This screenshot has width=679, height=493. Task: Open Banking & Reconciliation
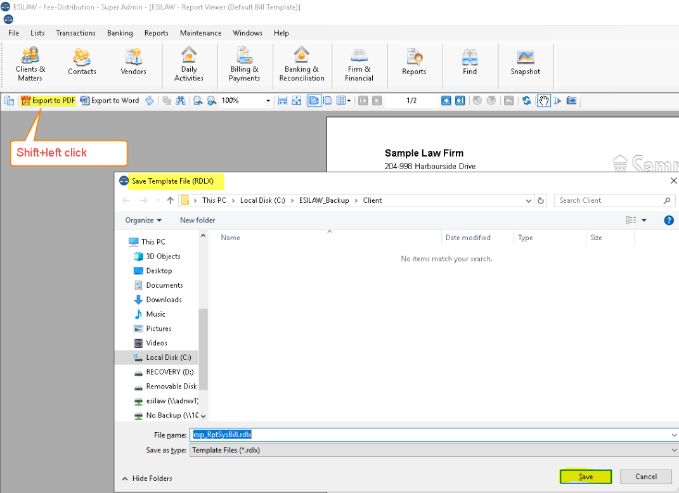click(302, 65)
